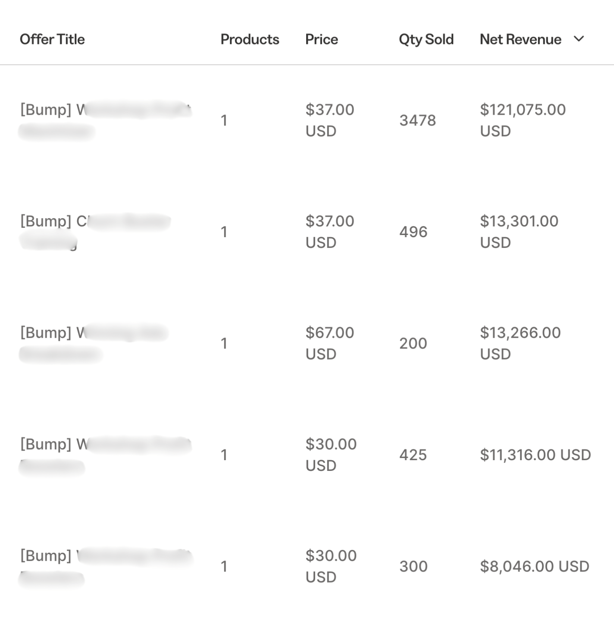614x621 pixels.
Task: Click the 496 quantity sold value
Action: pyautogui.click(x=413, y=232)
